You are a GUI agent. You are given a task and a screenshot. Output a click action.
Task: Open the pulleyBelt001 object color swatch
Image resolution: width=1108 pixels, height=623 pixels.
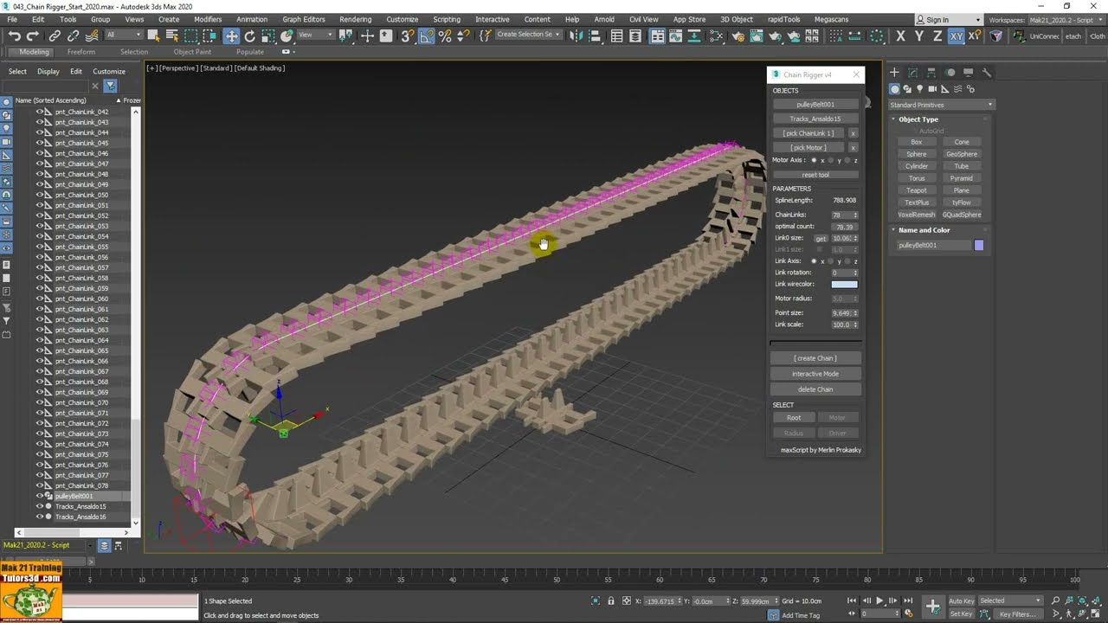click(x=979, y=245)
